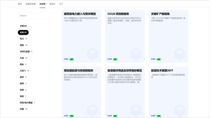Filter datasets by 电力
The width and height of the screenshot is (210, 118).
(23, 39)
